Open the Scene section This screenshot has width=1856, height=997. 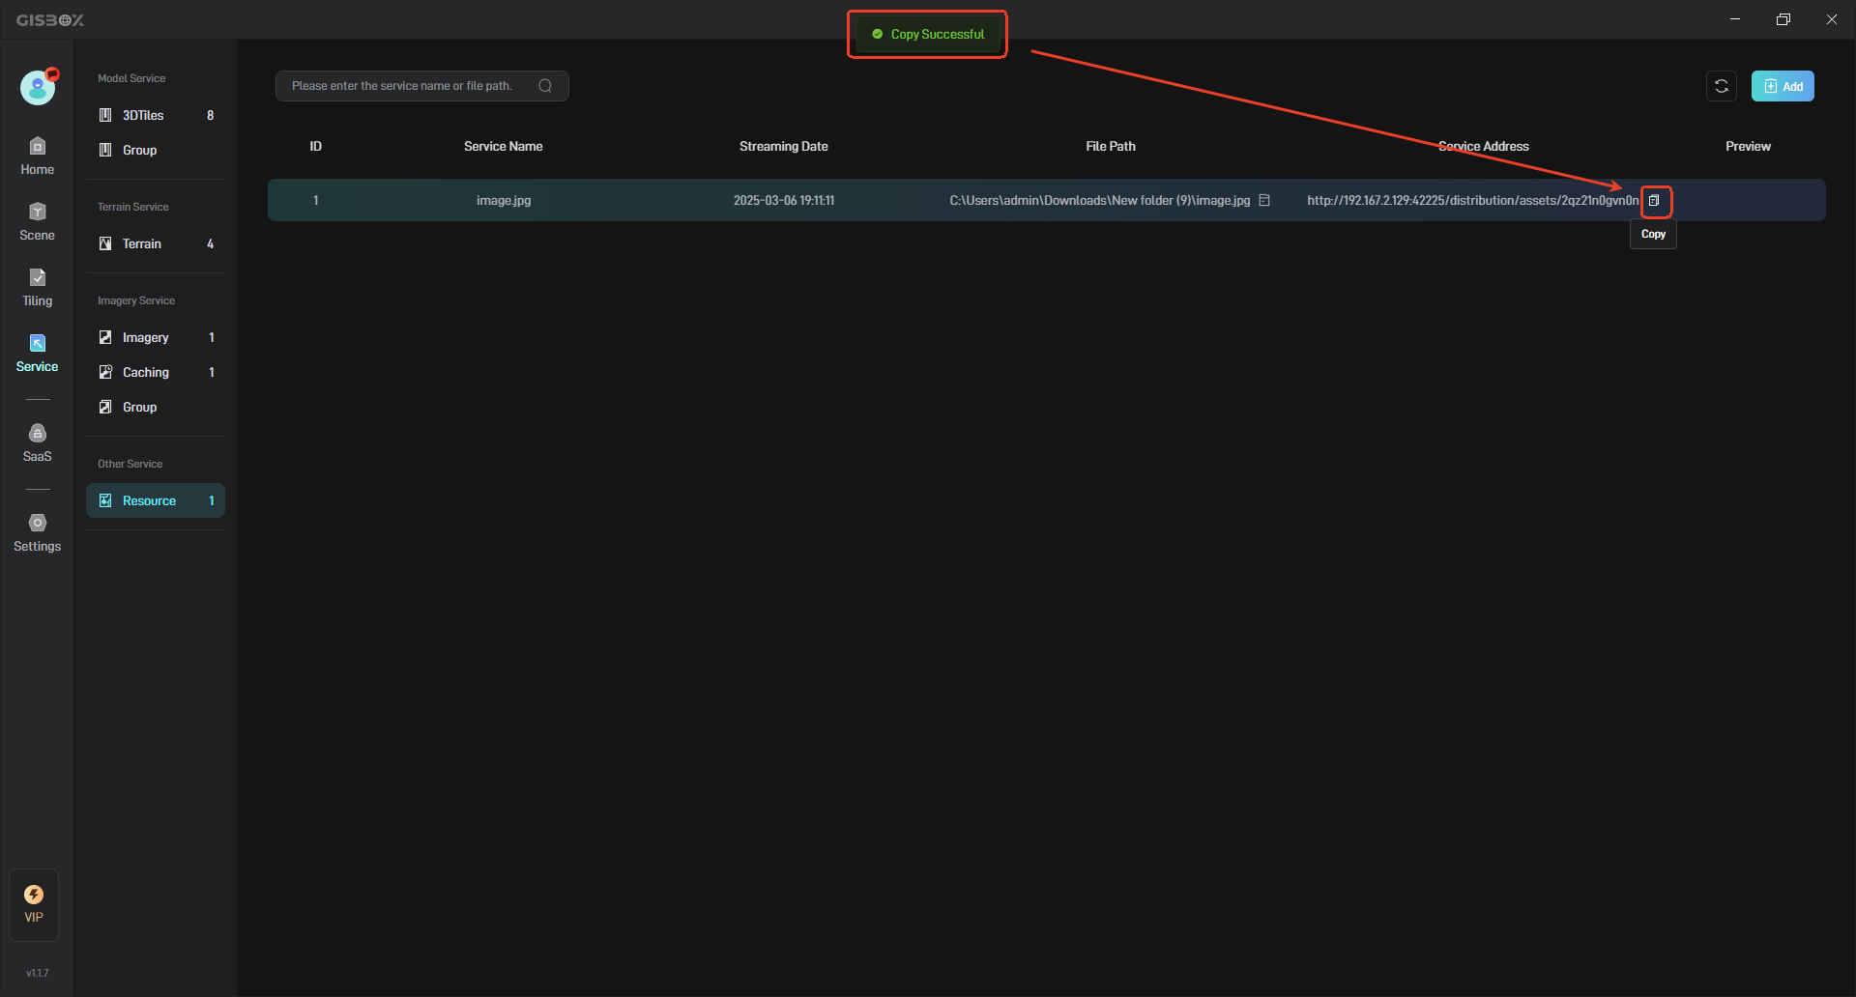coord(37,221)
